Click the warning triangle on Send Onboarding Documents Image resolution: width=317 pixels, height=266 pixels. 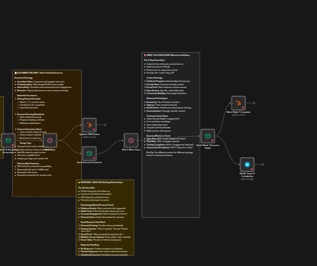point(13,144)
